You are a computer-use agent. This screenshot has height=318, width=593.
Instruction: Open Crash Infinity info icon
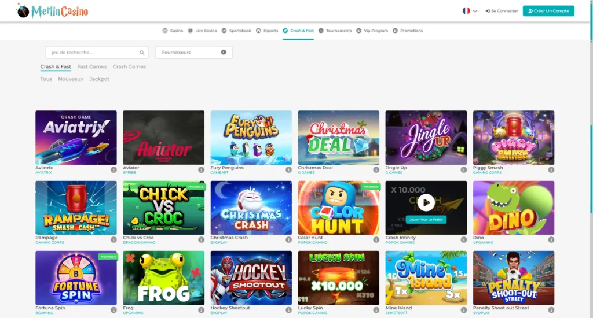(464, 240)
